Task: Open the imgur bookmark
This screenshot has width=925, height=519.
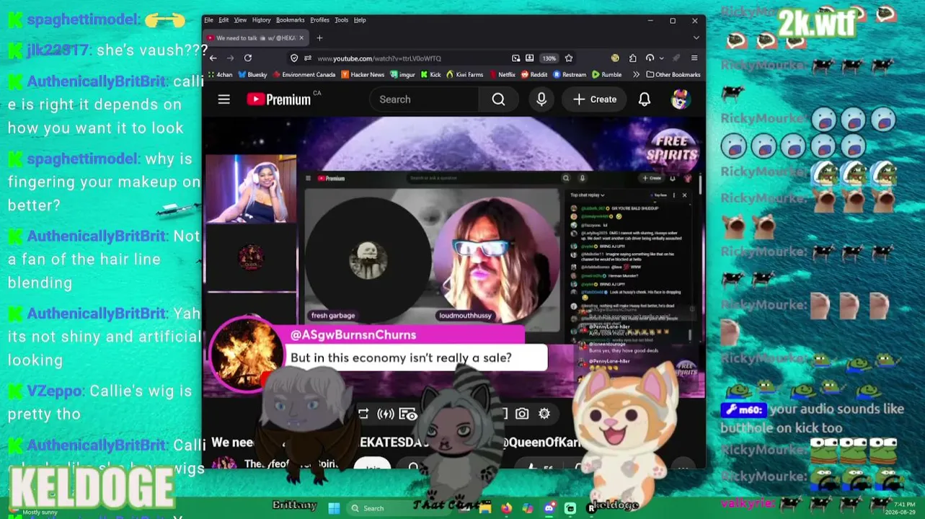Action: coord(402,74)
